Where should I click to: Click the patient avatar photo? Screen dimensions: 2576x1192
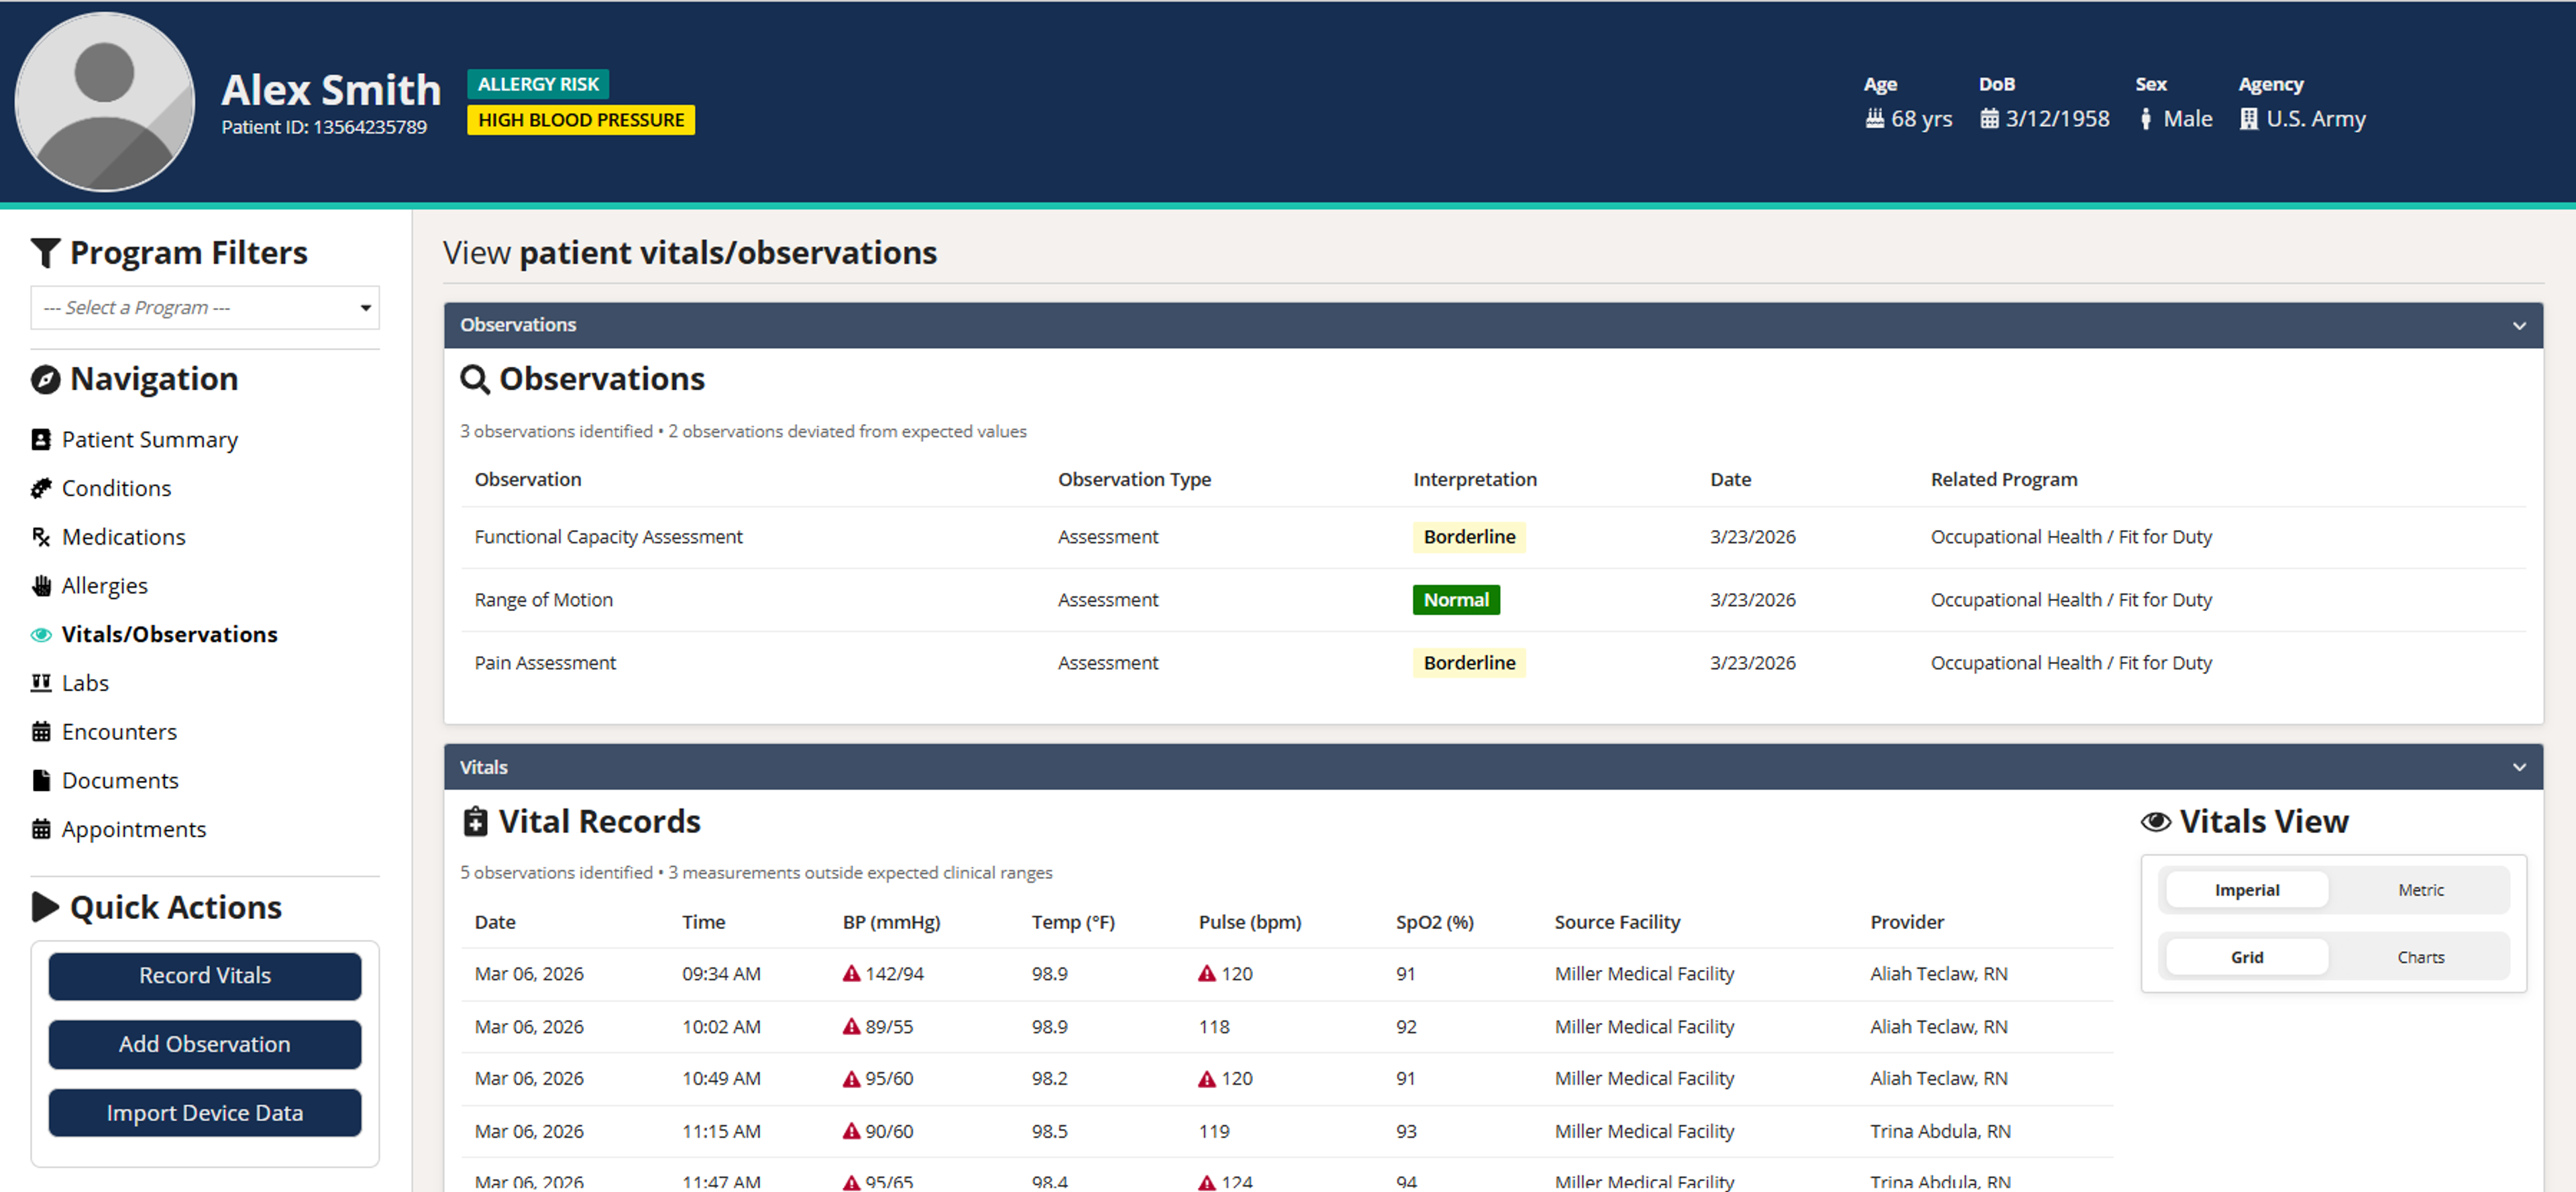pos(105,101)
